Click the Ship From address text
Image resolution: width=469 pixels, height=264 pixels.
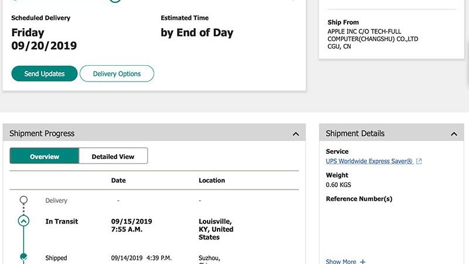tap(373, 39)
